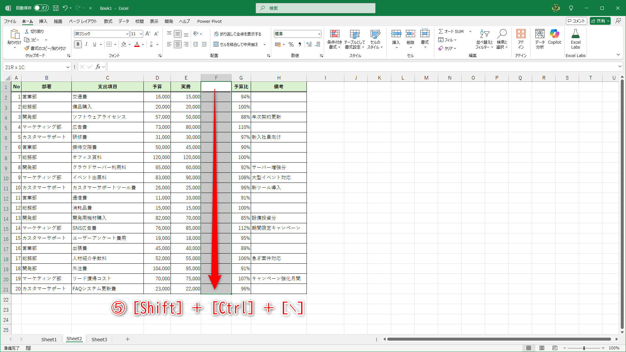Open the conditional formatting (条件付き書式) icon
This screenshot has width=626, height=352.
click(x=335, y=39)
